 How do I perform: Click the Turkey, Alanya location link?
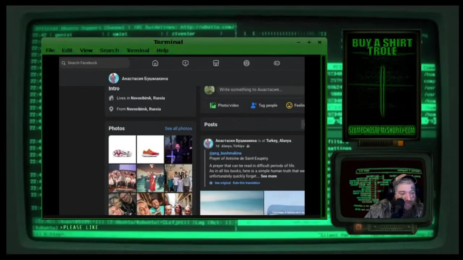(279, 141)
